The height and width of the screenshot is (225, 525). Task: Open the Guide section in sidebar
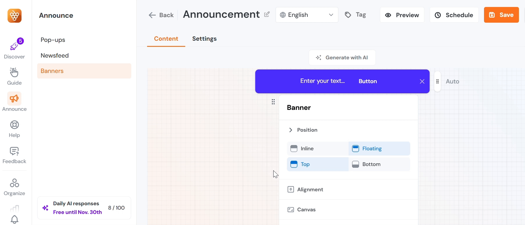[x=14, y=73]
